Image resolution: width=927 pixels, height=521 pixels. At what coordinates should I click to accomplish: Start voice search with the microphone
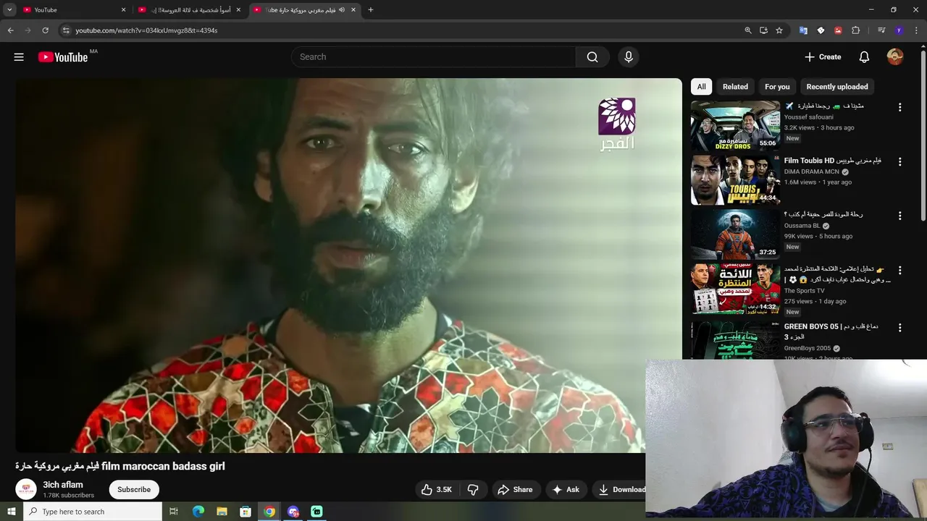629,57
